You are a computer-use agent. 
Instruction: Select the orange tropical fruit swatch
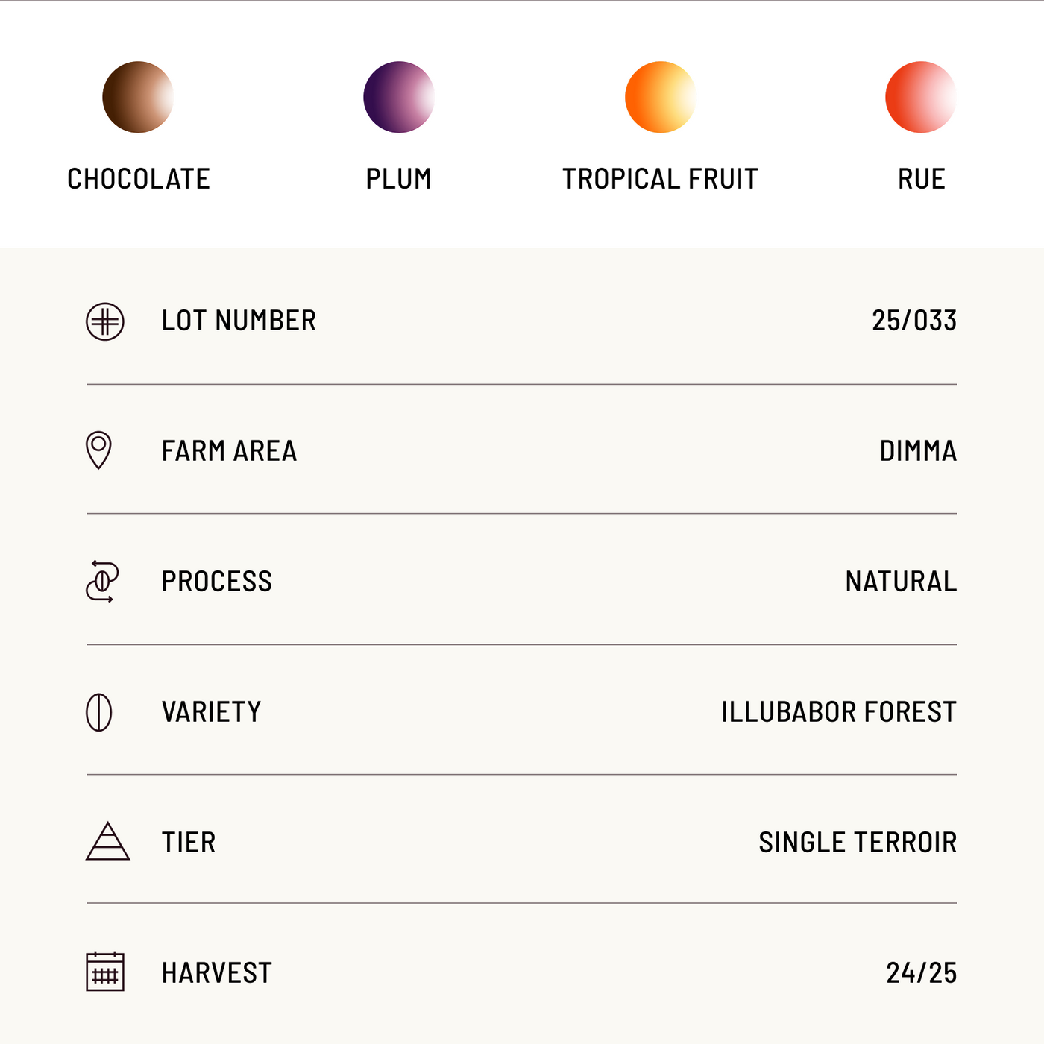(x=660, y=97)
